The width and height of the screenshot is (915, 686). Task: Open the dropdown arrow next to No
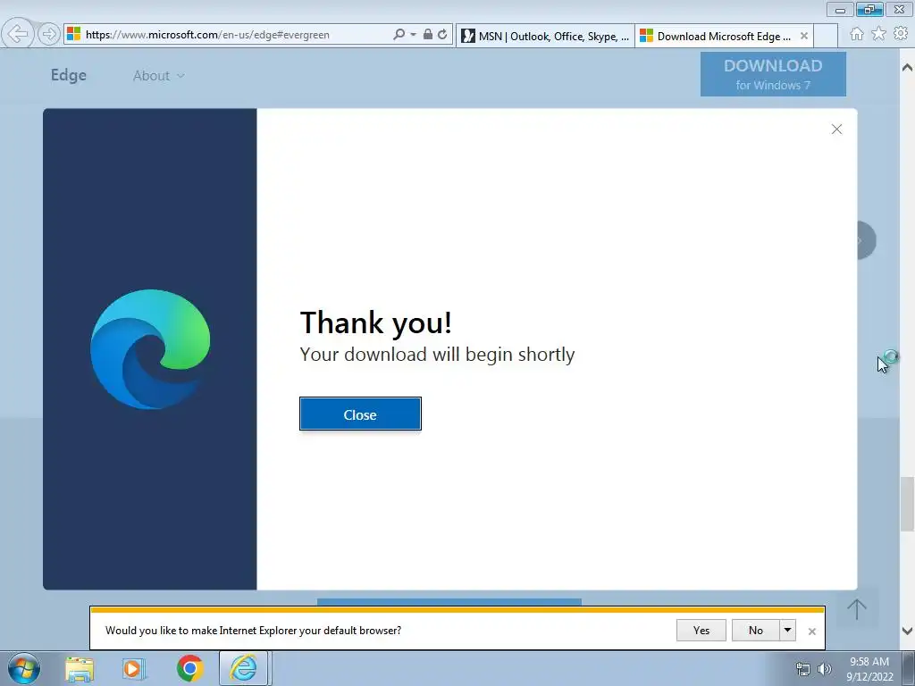788,630
